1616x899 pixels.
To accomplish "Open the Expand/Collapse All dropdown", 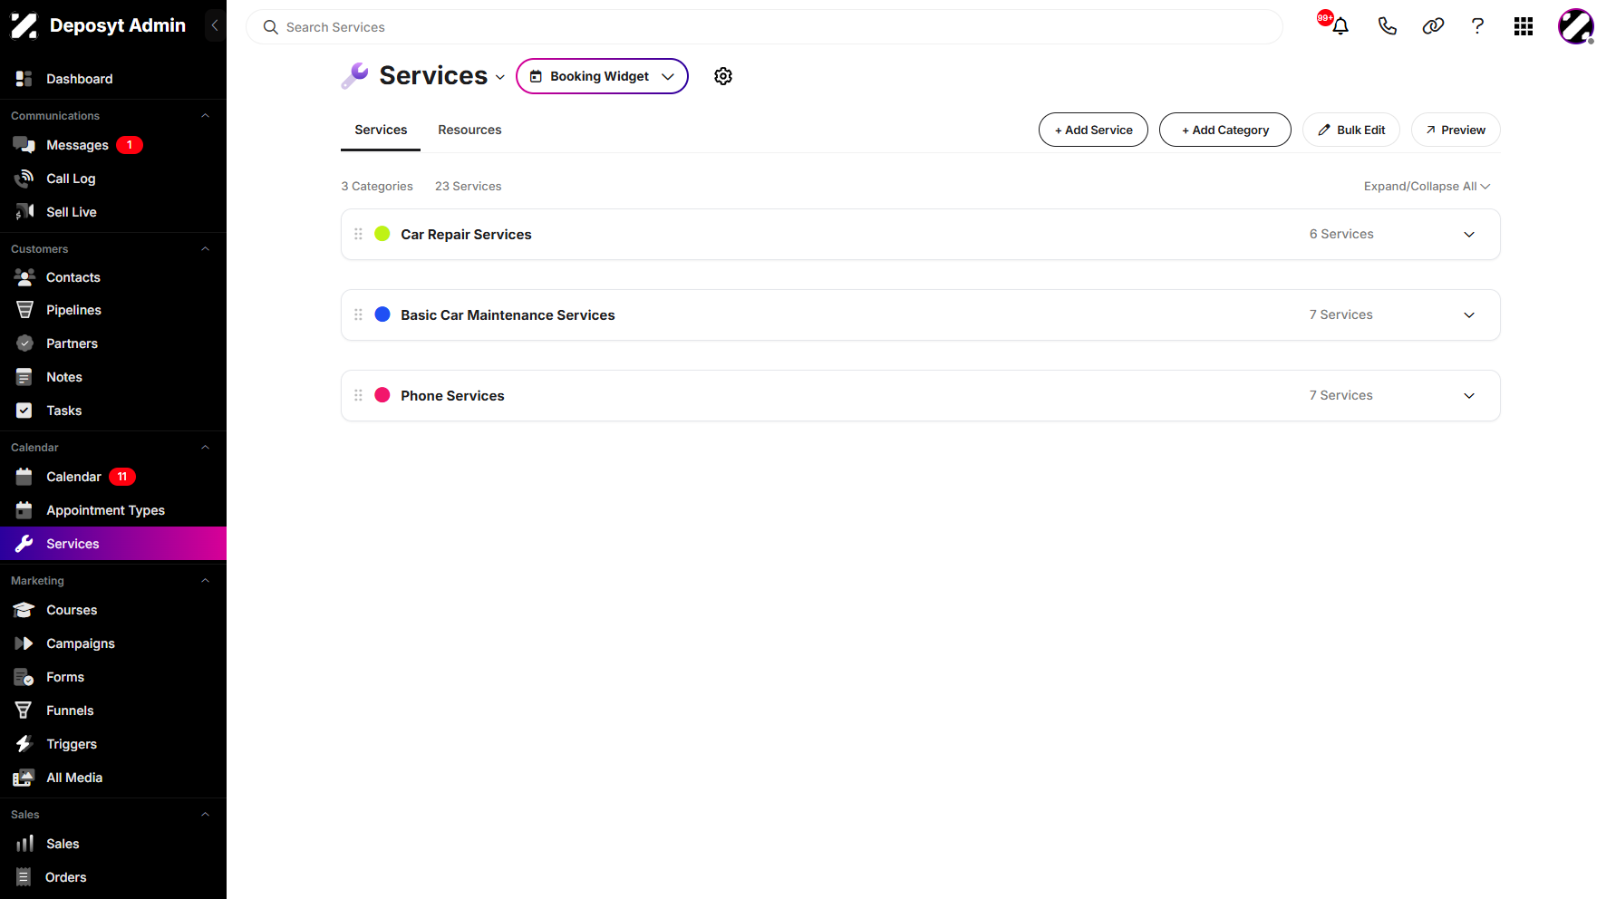I will 1427,186.
